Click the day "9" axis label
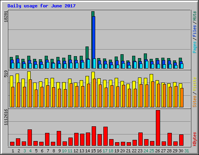The width and height of the screenshot is (199, 155). click(x=59, y=151)
